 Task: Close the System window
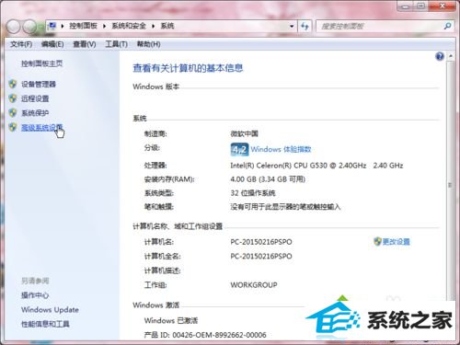442,6
